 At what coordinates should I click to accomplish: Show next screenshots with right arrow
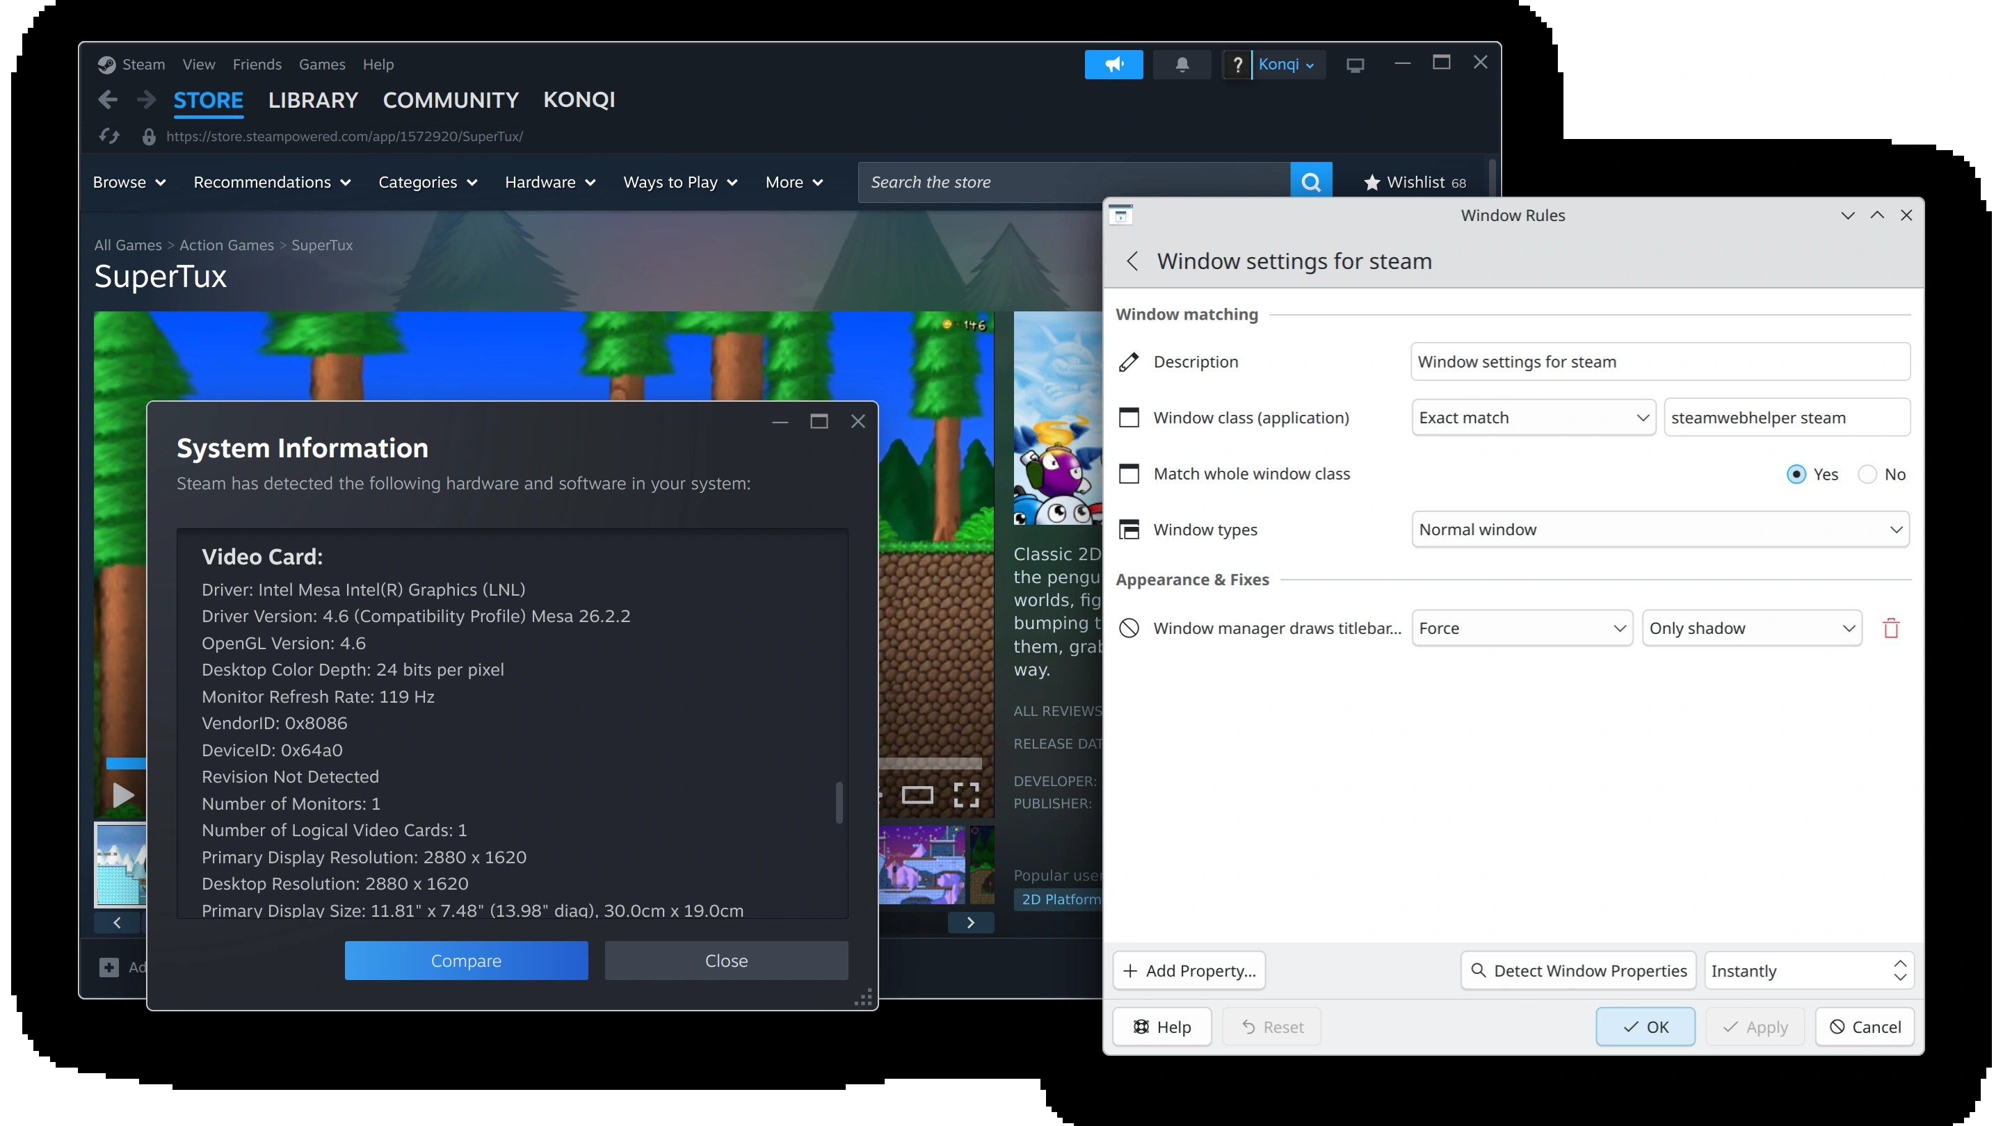[x=970, y=922]
